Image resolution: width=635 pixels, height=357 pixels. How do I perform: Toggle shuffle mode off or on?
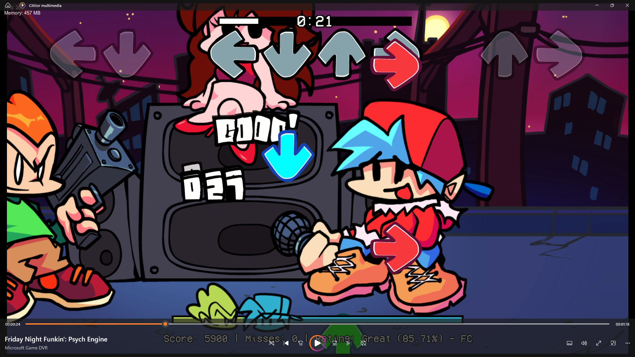coord(272,343)
